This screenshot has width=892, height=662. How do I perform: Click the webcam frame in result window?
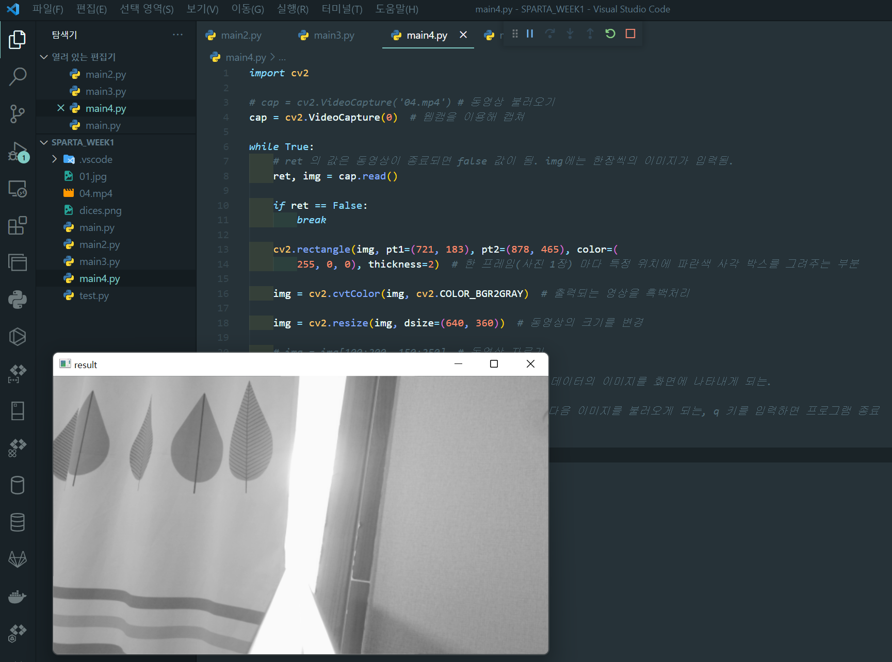[301, 515]
